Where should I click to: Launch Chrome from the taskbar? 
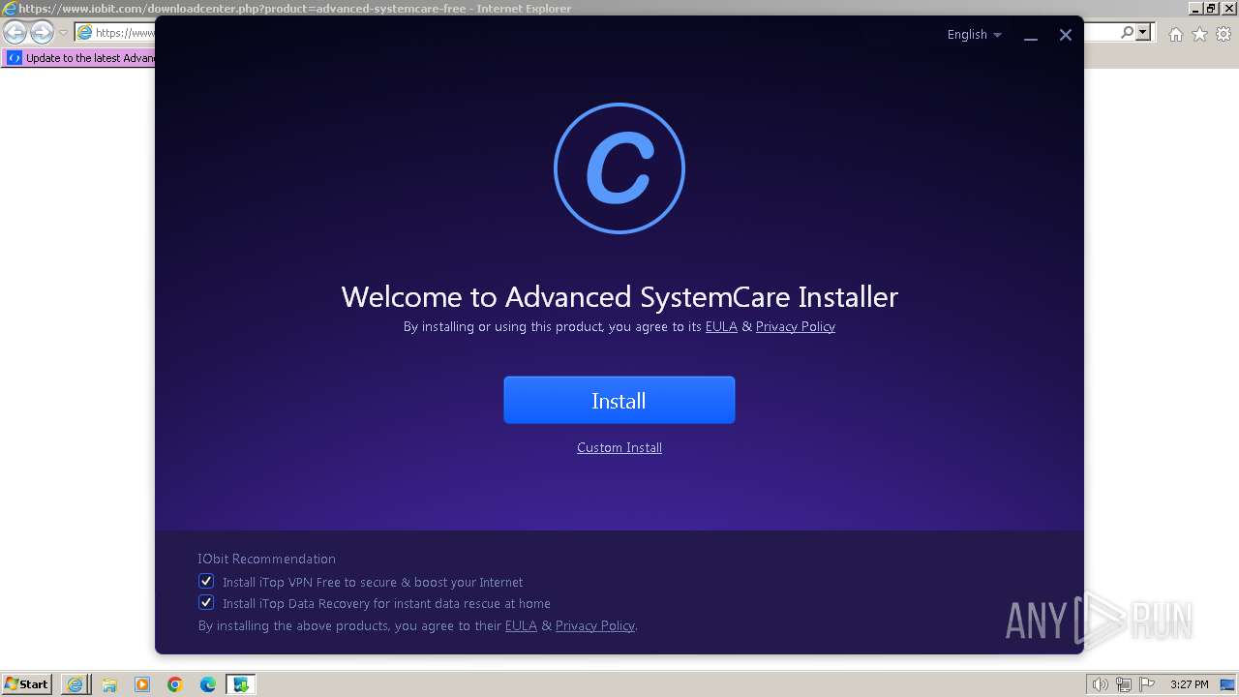pyautogui.click(x=174, y=684)
